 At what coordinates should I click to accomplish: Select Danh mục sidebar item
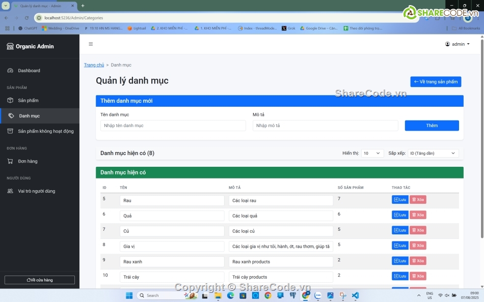40,116
